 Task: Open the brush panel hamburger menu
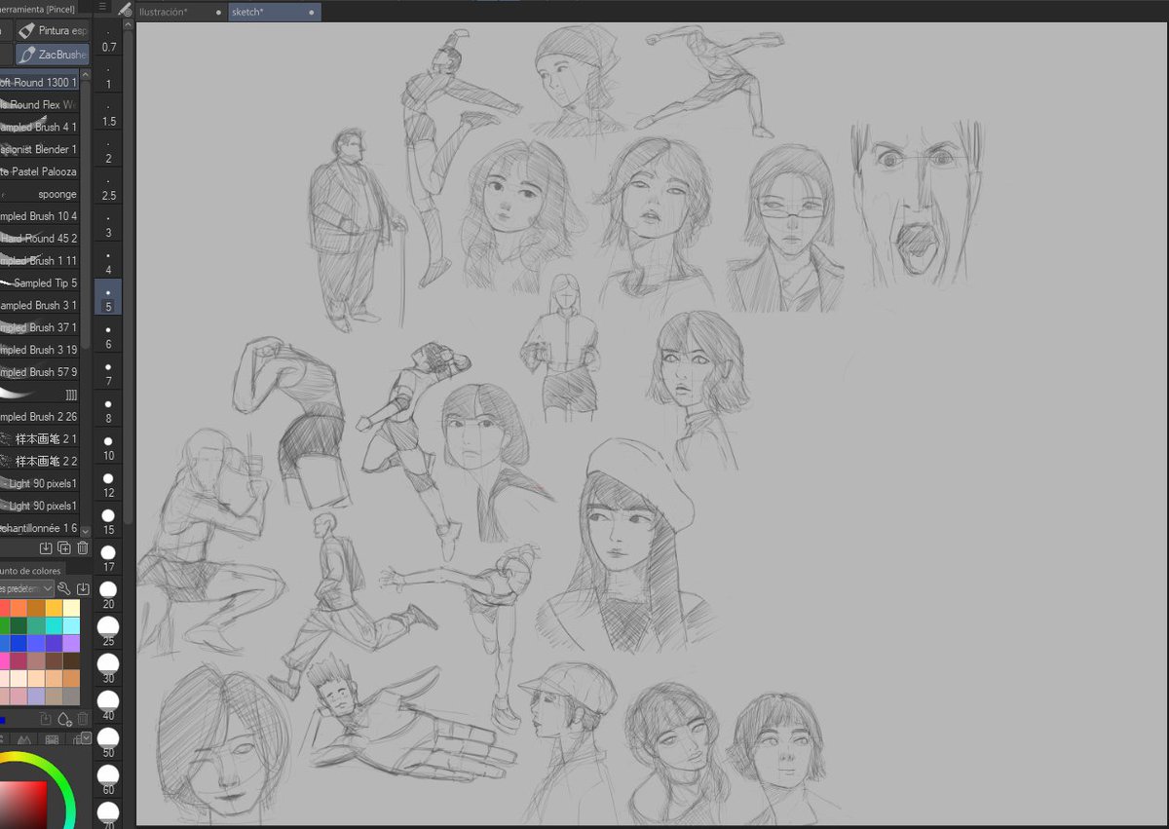100,5
